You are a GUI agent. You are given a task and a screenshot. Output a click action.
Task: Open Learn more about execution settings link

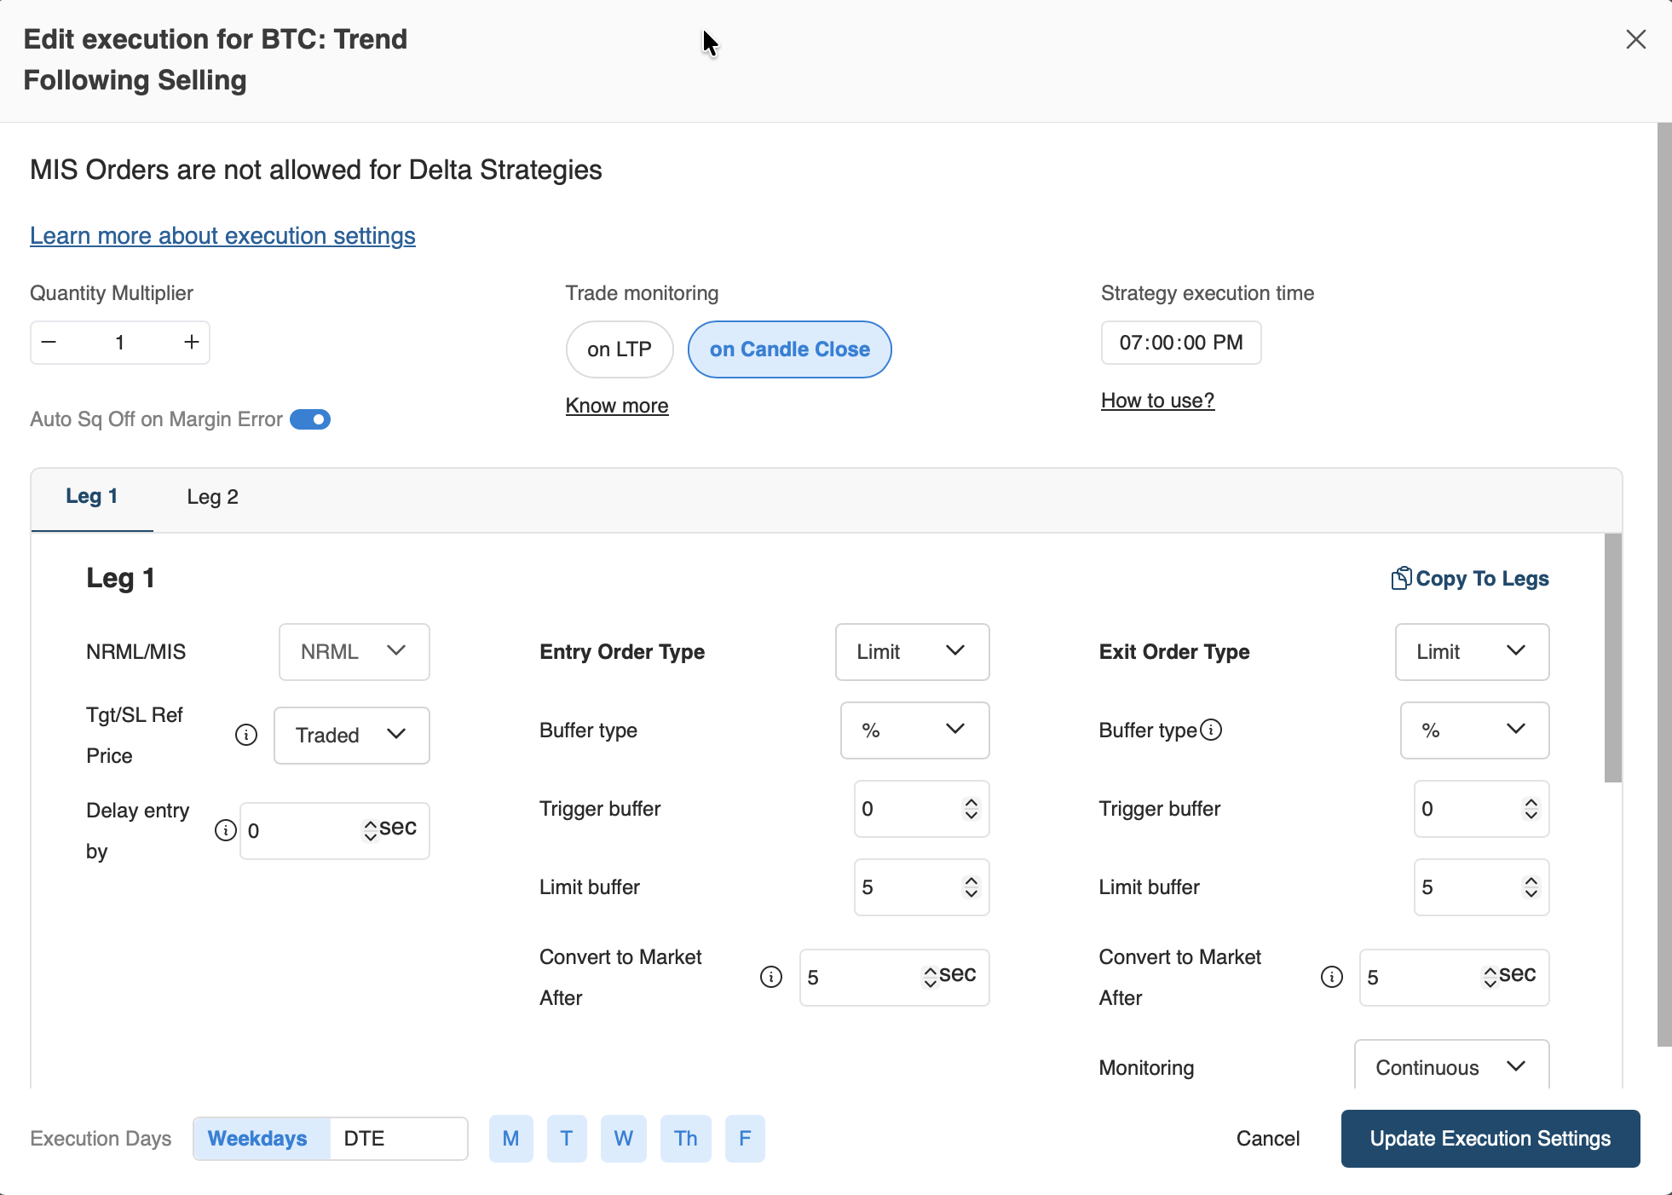222,236
